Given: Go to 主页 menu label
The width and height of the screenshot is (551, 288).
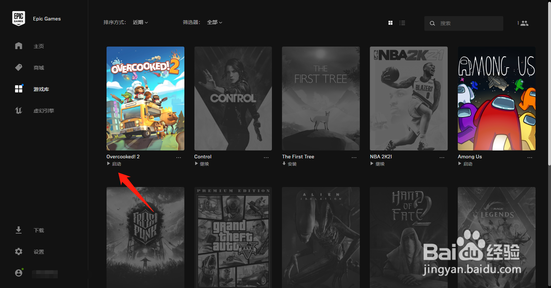Looking at the screenshot, I should (x=39, y=46).
